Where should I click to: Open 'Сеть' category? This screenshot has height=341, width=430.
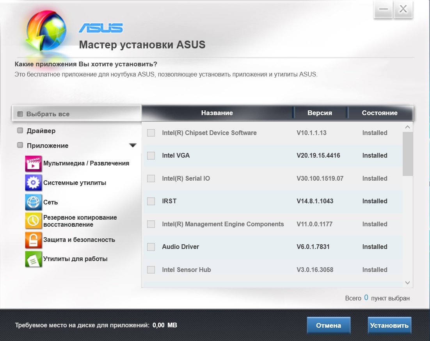click(x=50, y=202)
